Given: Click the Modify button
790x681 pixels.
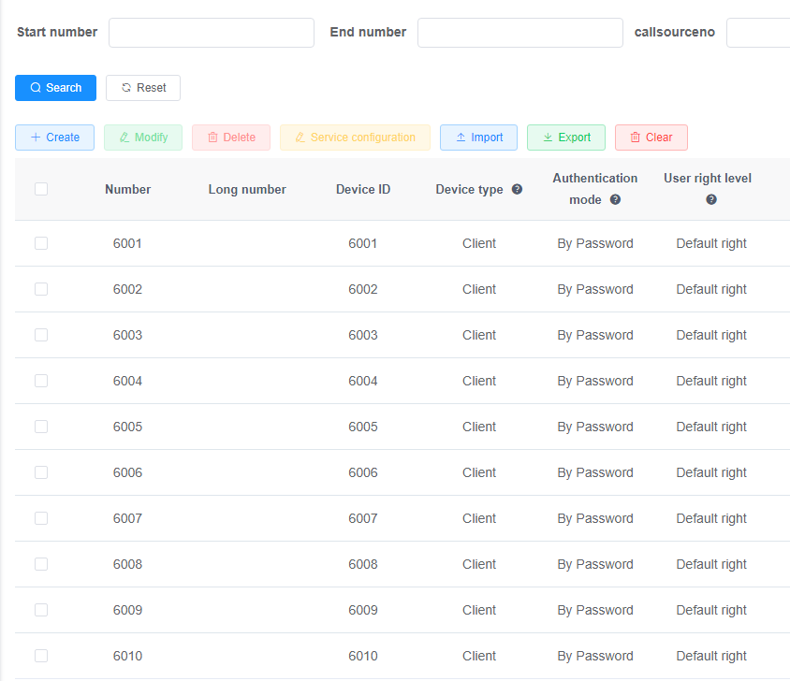Looking at the screenshot, I should coord(143,138).
